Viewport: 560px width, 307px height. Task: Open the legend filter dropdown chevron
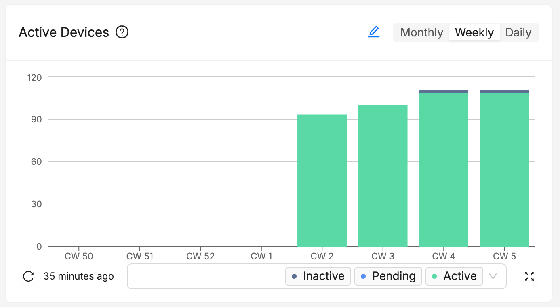pos(493,276)
